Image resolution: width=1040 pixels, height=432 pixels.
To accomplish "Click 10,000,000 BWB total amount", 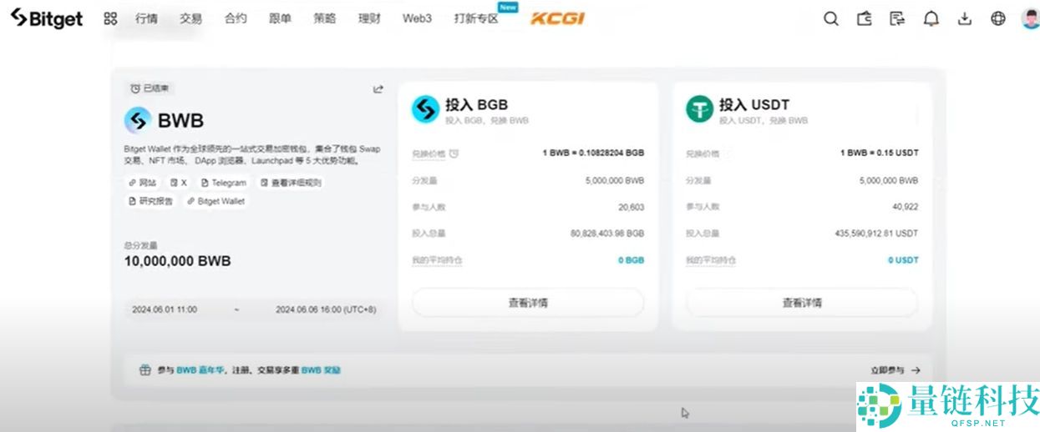I will 177,261.
